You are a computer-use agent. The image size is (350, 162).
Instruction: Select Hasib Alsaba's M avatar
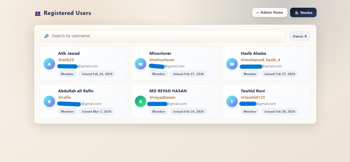[232, 64]
